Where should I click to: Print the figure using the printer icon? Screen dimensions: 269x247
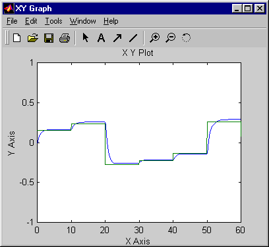click(x=65, y=38)
